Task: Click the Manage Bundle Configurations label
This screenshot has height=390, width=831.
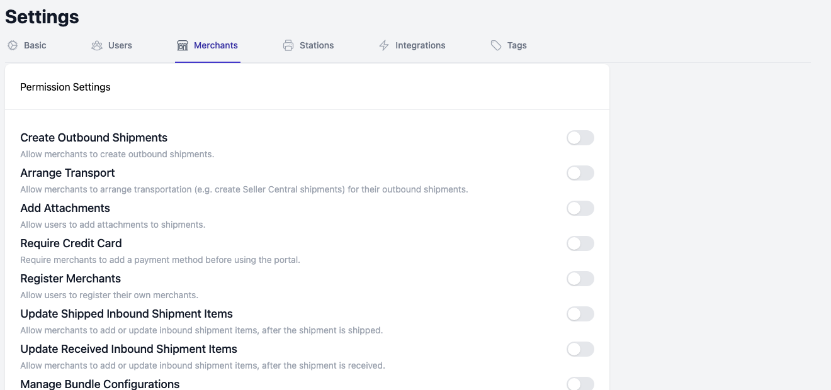Action: [x=100, y=384]
